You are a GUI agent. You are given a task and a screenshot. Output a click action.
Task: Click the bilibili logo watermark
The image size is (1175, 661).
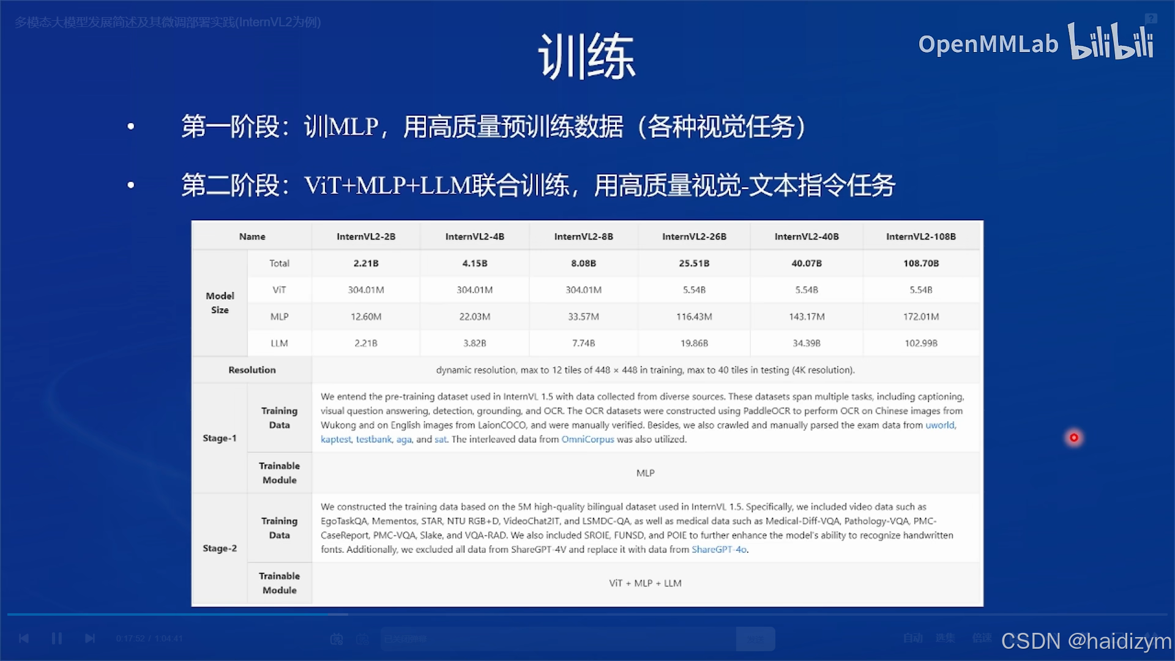click(x=1111, y=43)
